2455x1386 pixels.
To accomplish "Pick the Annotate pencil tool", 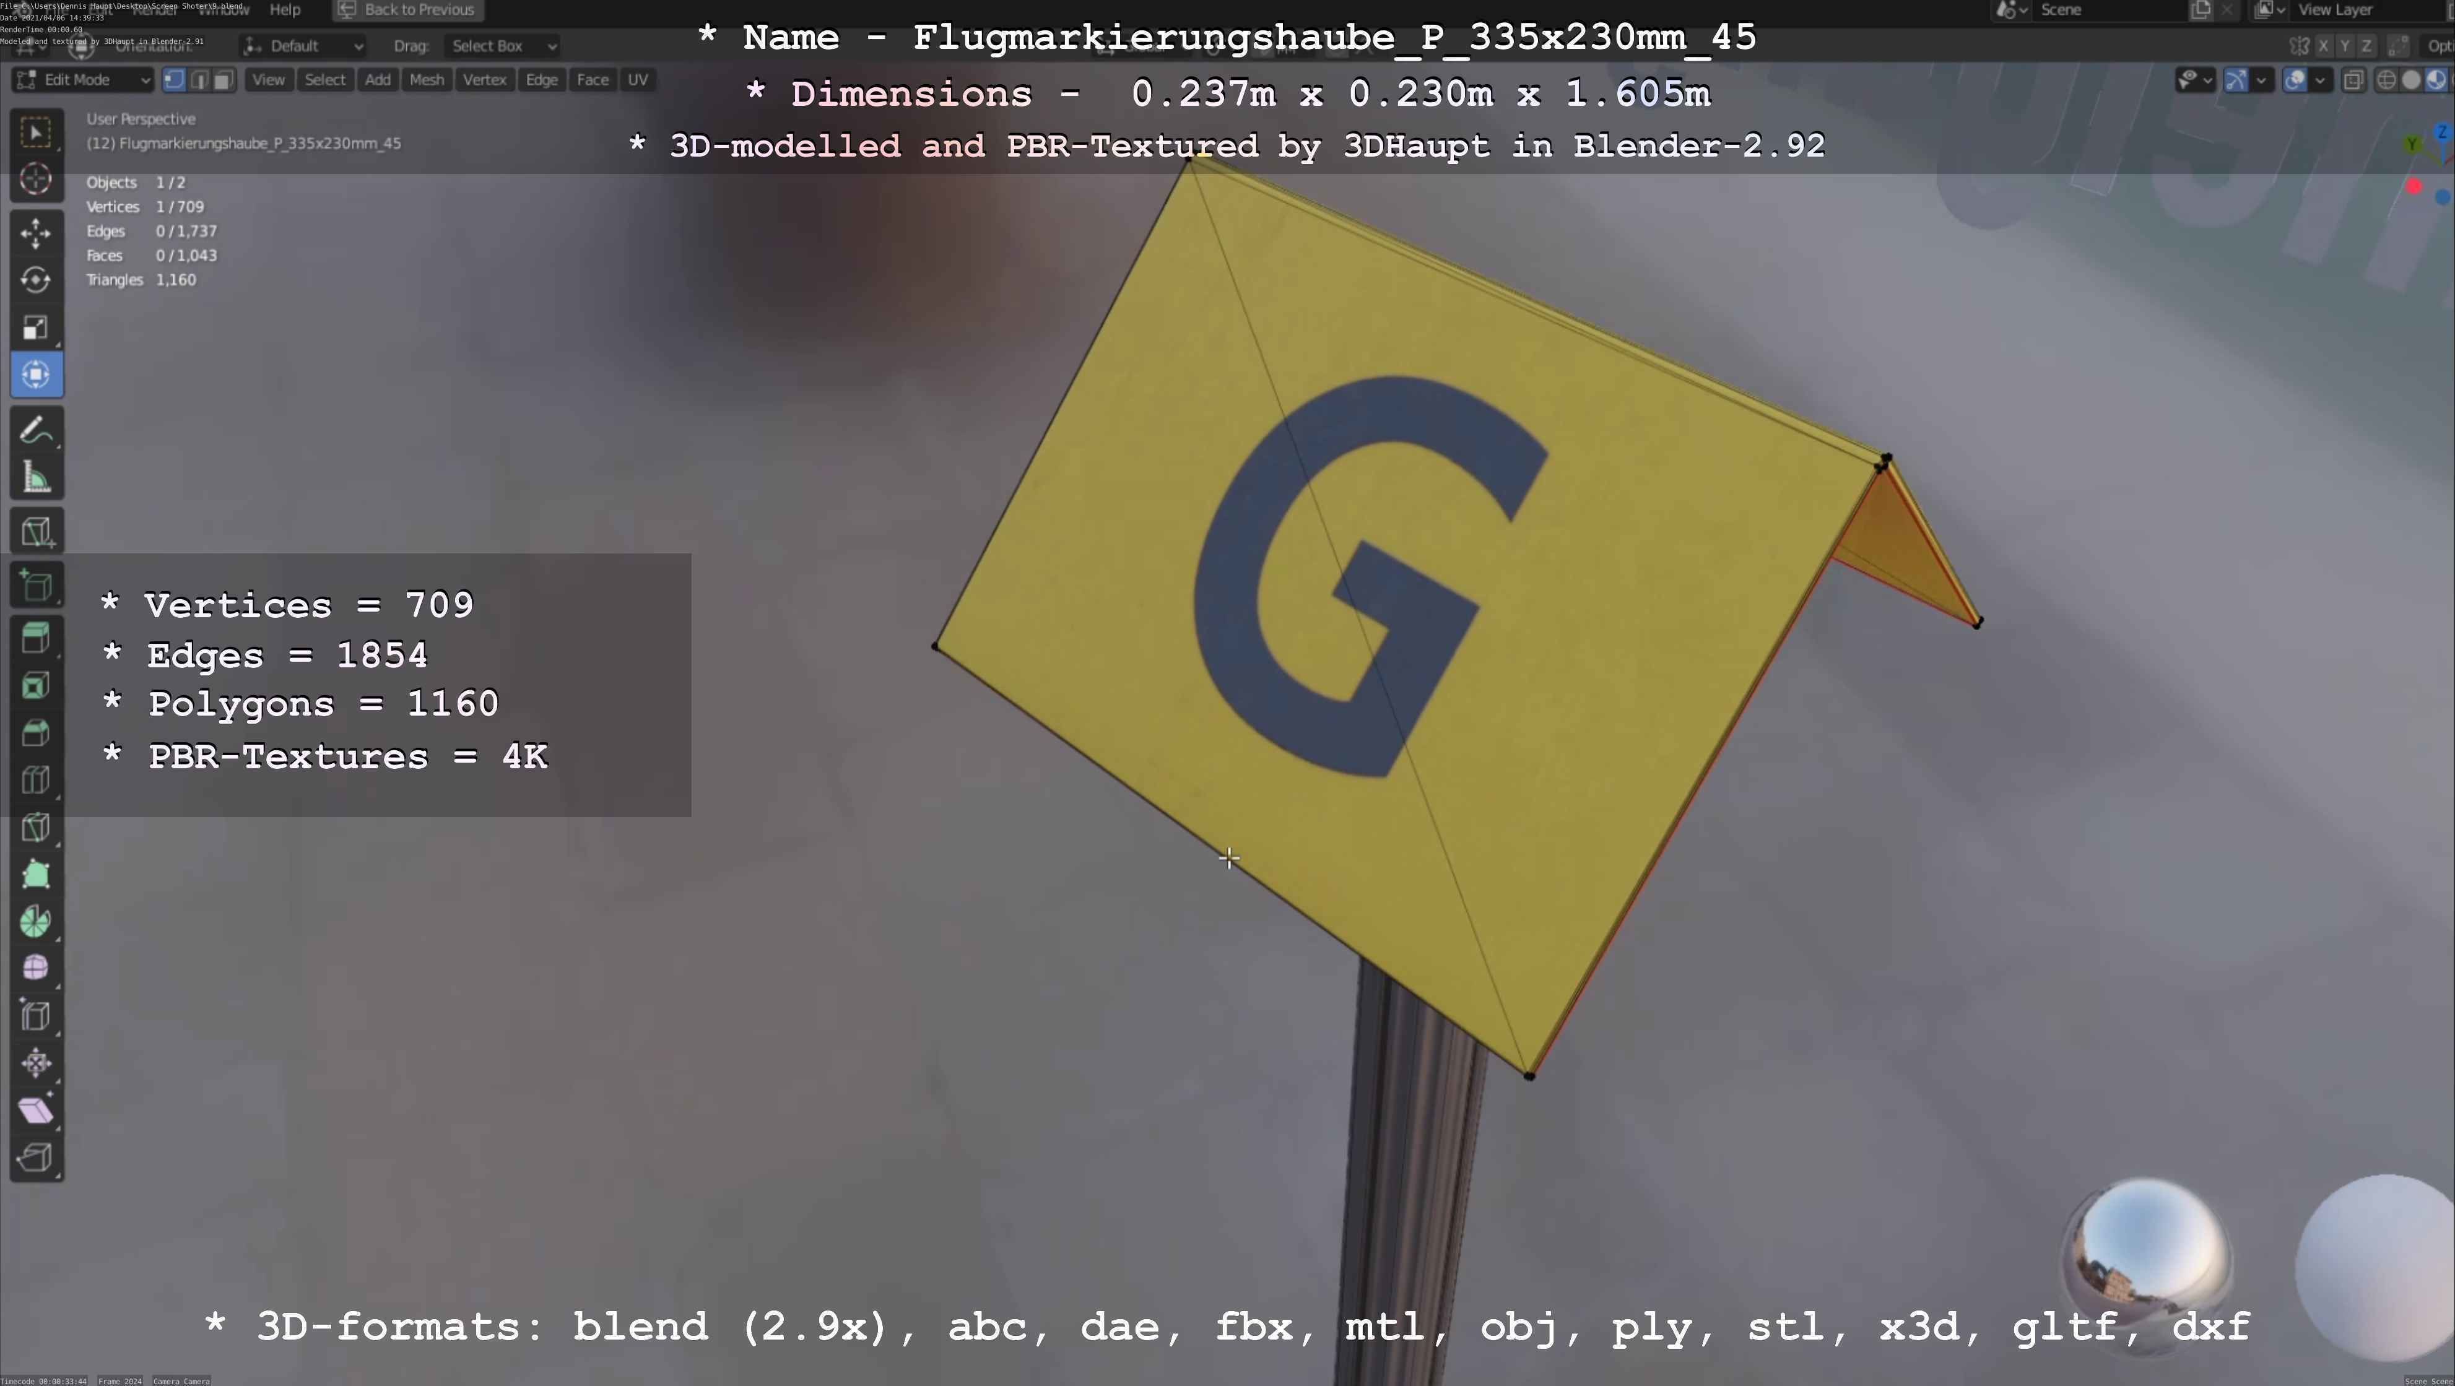I will click(36, 431).
